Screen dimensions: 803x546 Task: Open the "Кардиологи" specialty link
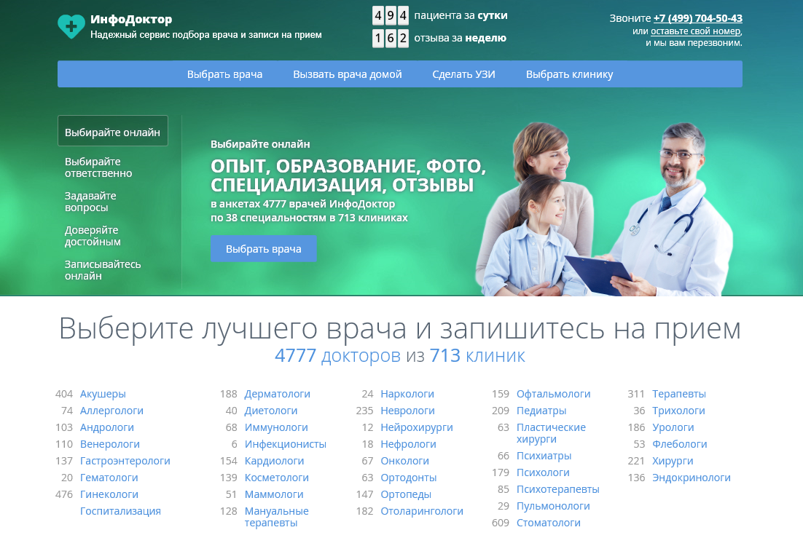274,461
